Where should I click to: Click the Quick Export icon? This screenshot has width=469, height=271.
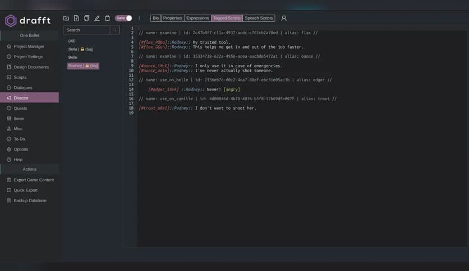(9, 190)
